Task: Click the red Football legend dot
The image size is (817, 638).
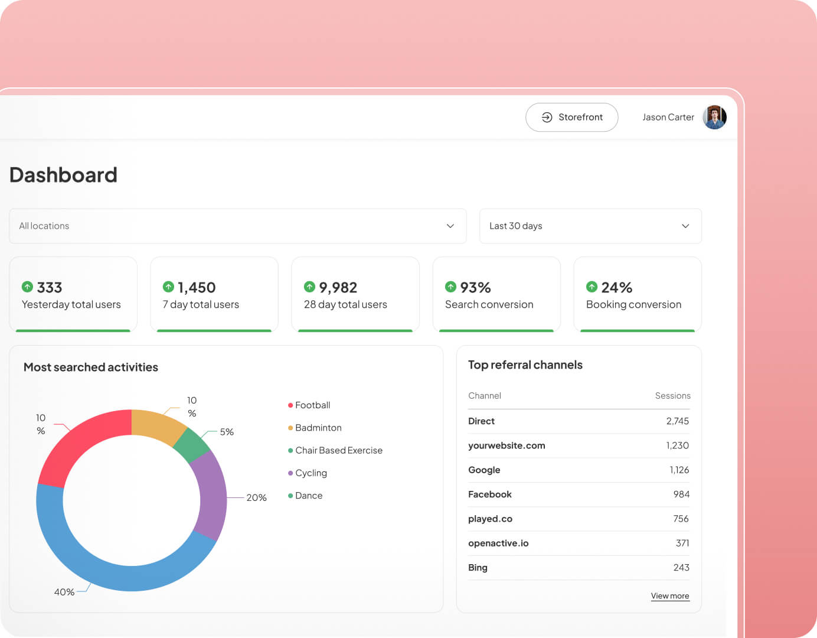Action: coord(290,405)
